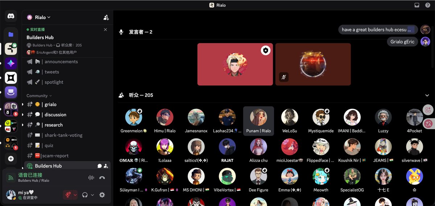Viewport: 435px width, 206px height.
Task: Open Dee Figure audience avatar
Action: pos(258,176)
